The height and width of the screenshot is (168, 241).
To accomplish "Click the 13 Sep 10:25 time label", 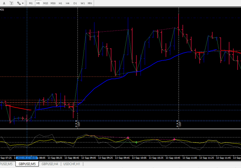I will click(156, 158).
